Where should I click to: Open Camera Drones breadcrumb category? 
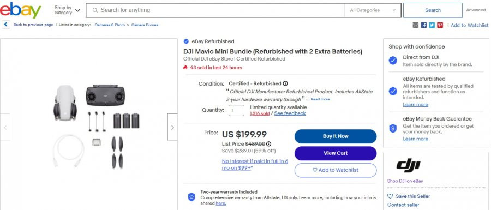tap(145, 25)
